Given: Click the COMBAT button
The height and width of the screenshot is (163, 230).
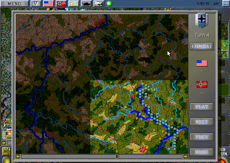Looking at the screenshot, I should 202,46.
